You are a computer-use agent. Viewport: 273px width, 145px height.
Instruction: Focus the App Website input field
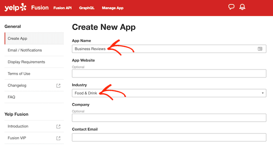pyautogui.click(x=169, y=74)
